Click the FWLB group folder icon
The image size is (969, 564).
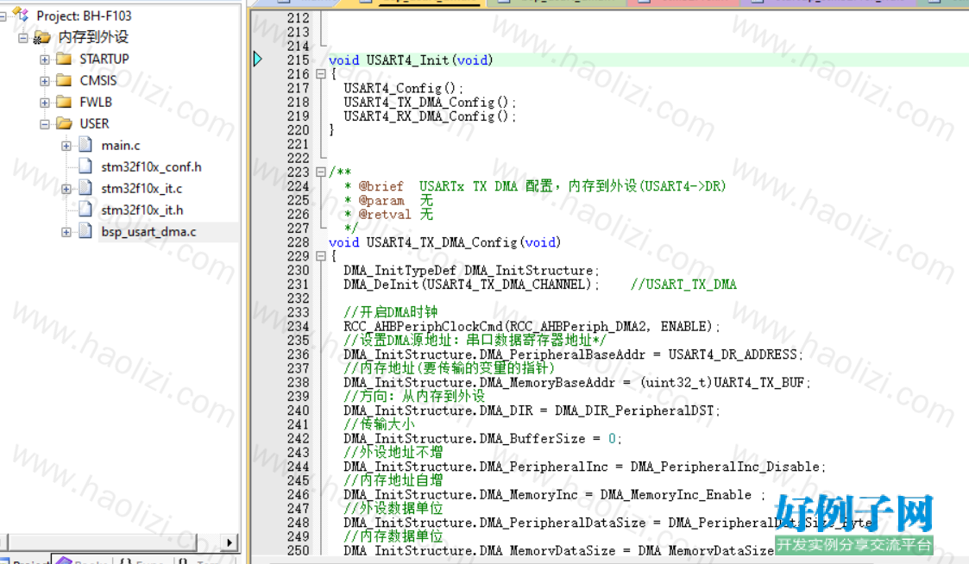[x=64, y=102]
